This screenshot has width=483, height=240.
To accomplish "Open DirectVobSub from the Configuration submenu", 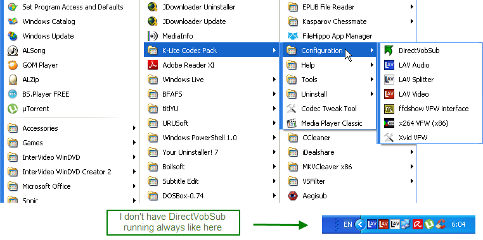I will (431, 51).
